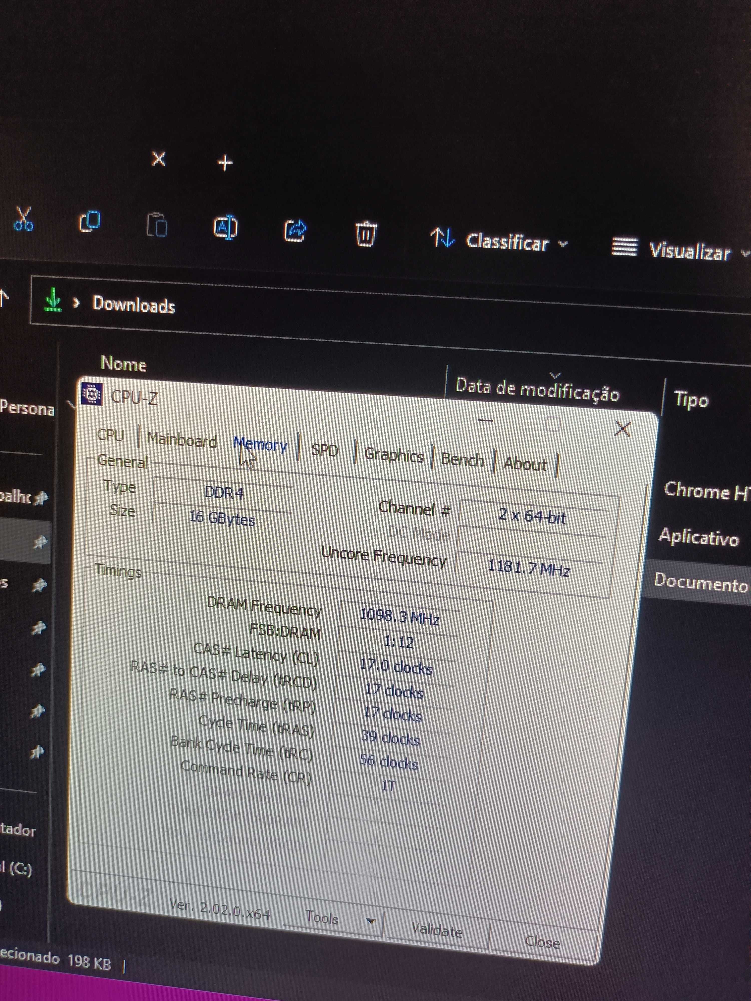
Task: Open the Tools dropdown arrow in CPU-Z
Action: coord(371,921)
